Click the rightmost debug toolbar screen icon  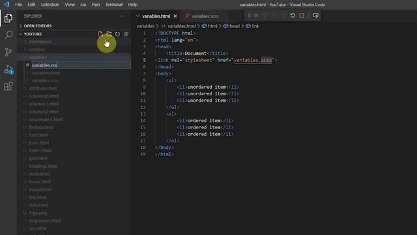coord(315,16)
